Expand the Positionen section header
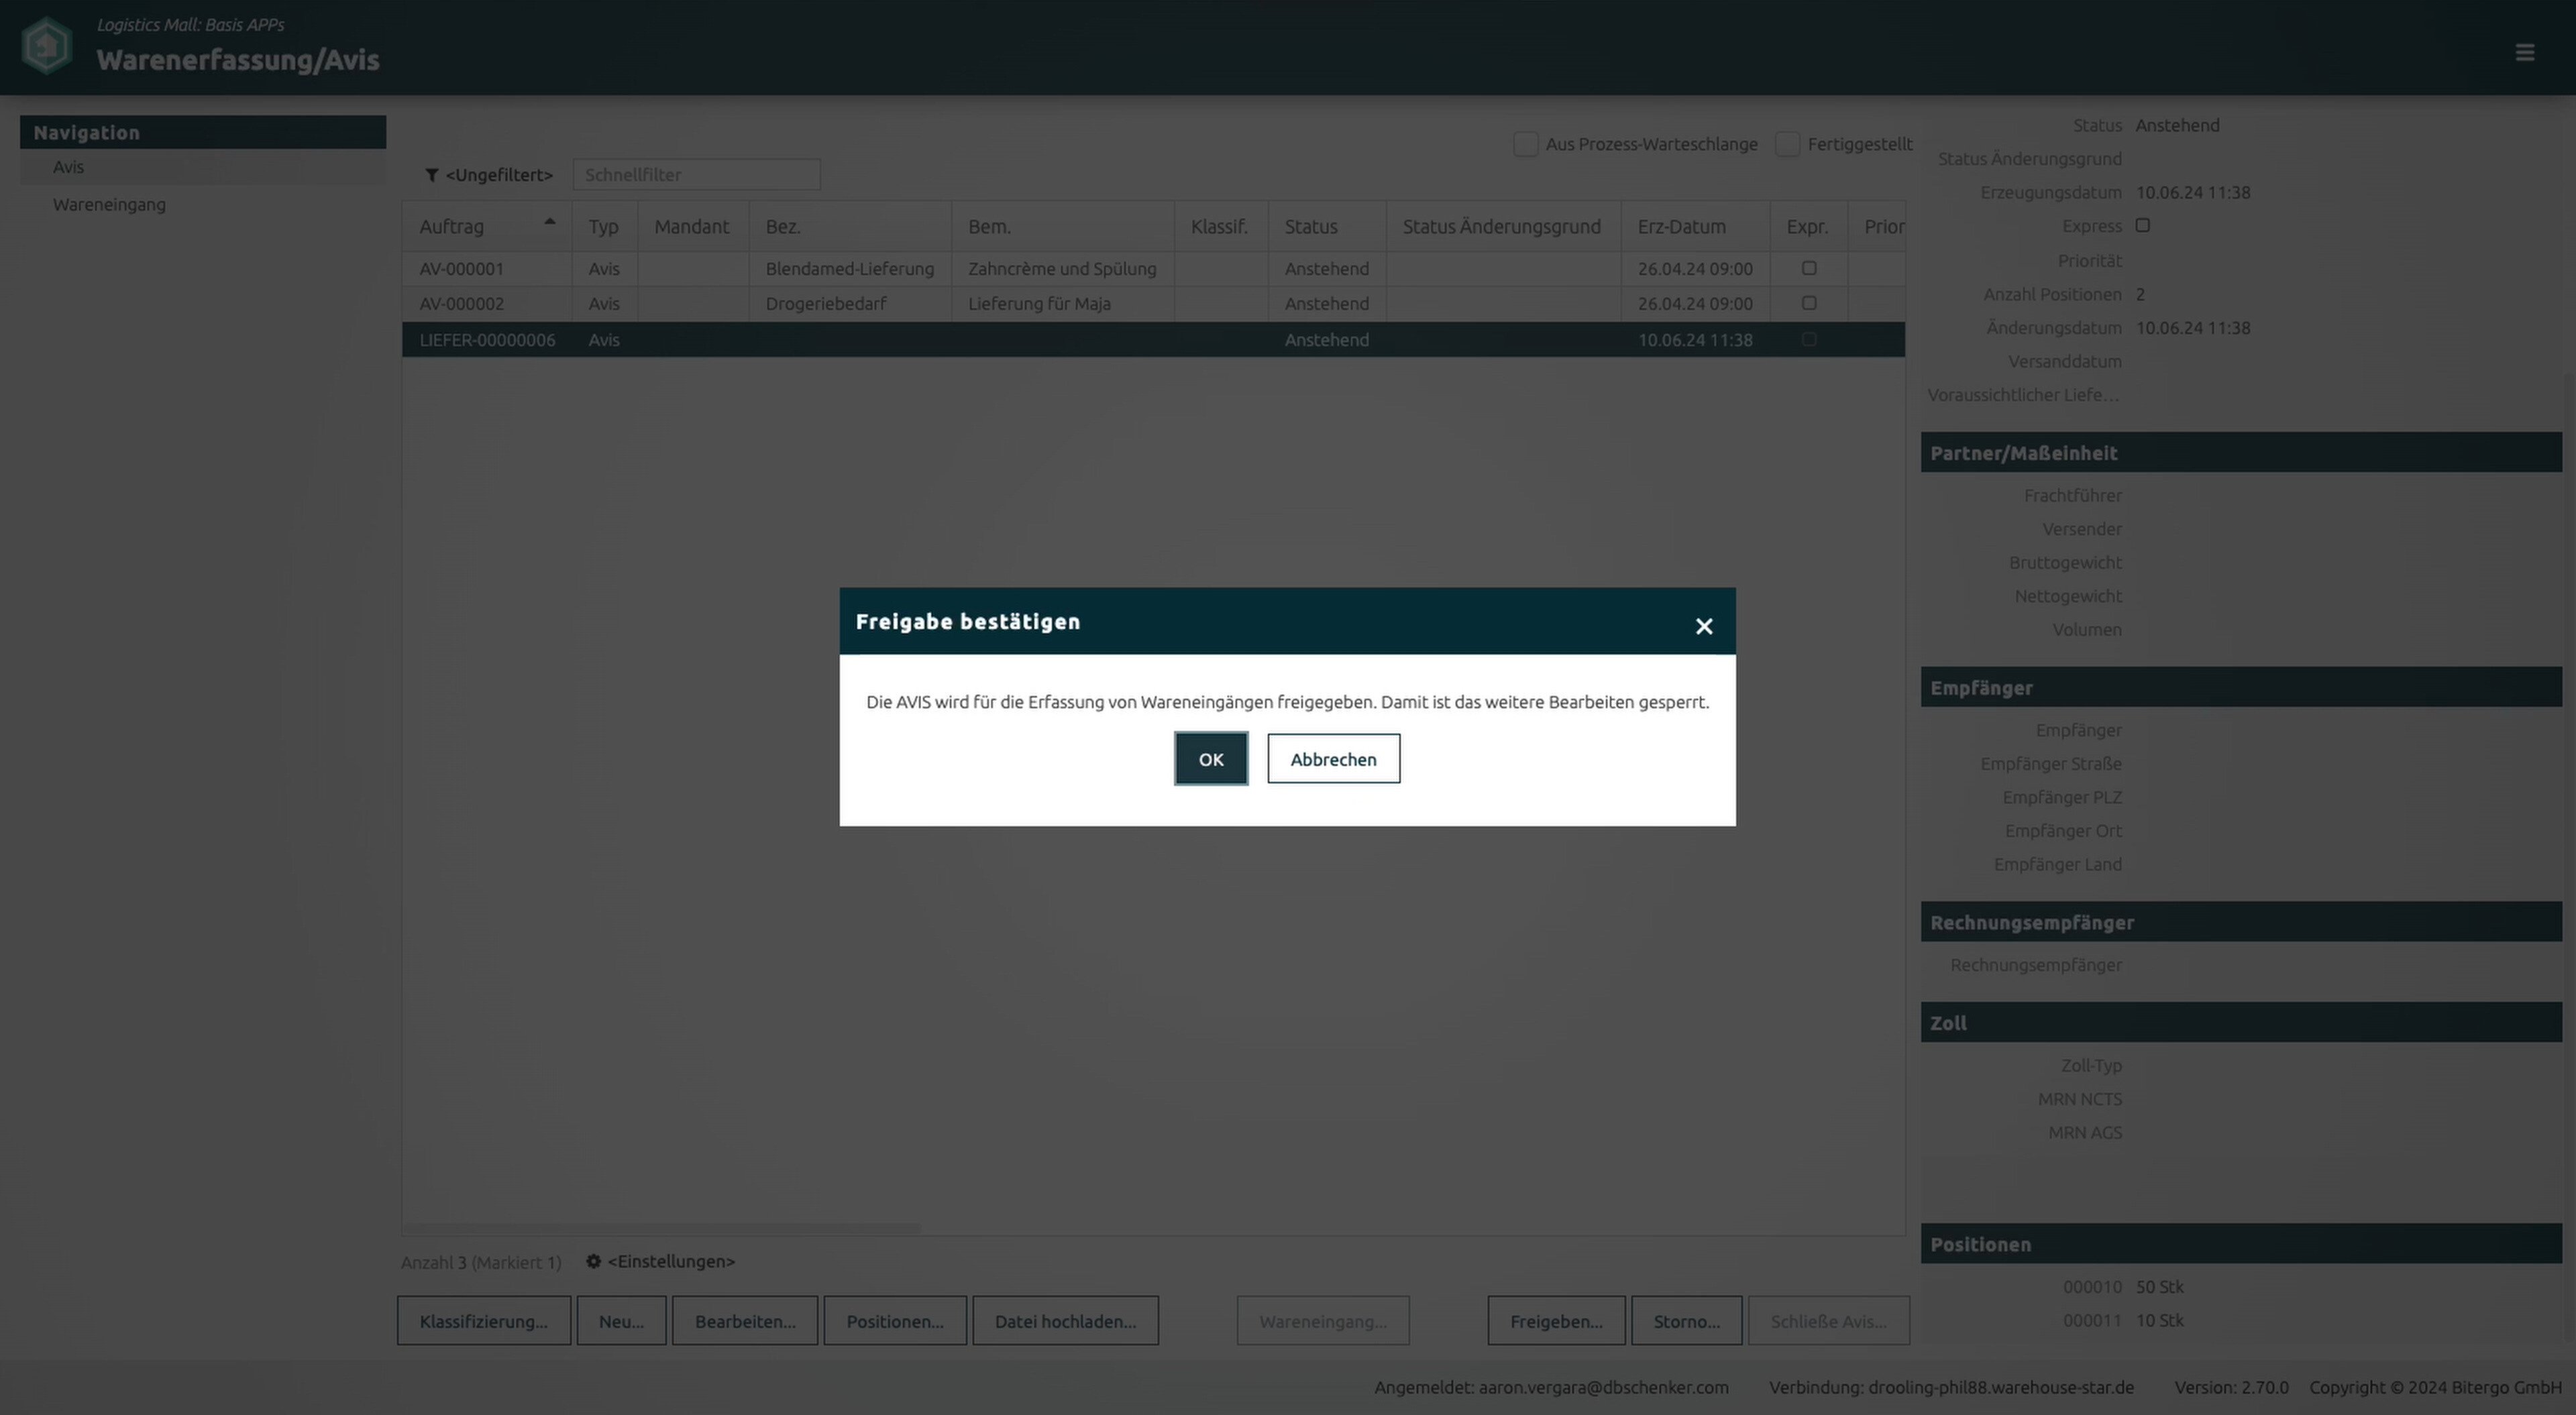 2241,1244
